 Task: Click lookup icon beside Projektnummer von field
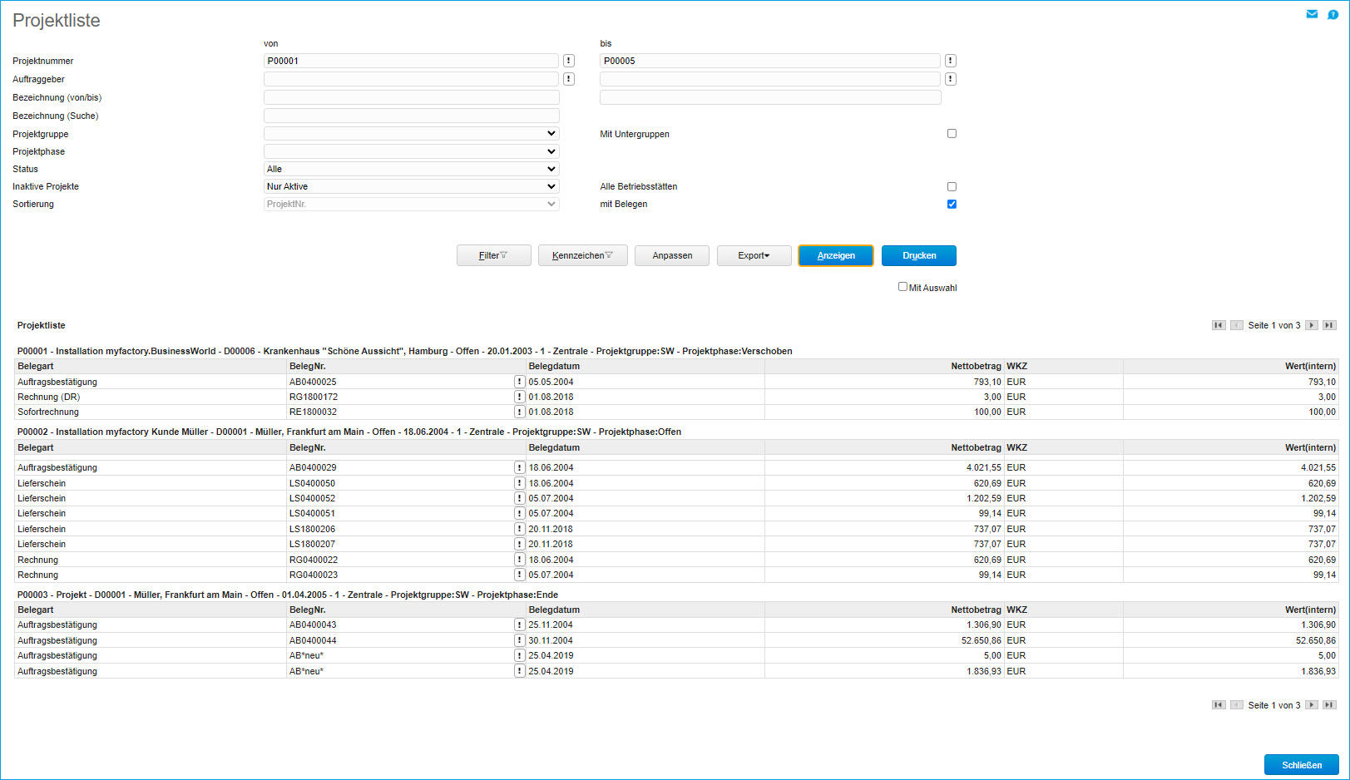pos(569,61)
